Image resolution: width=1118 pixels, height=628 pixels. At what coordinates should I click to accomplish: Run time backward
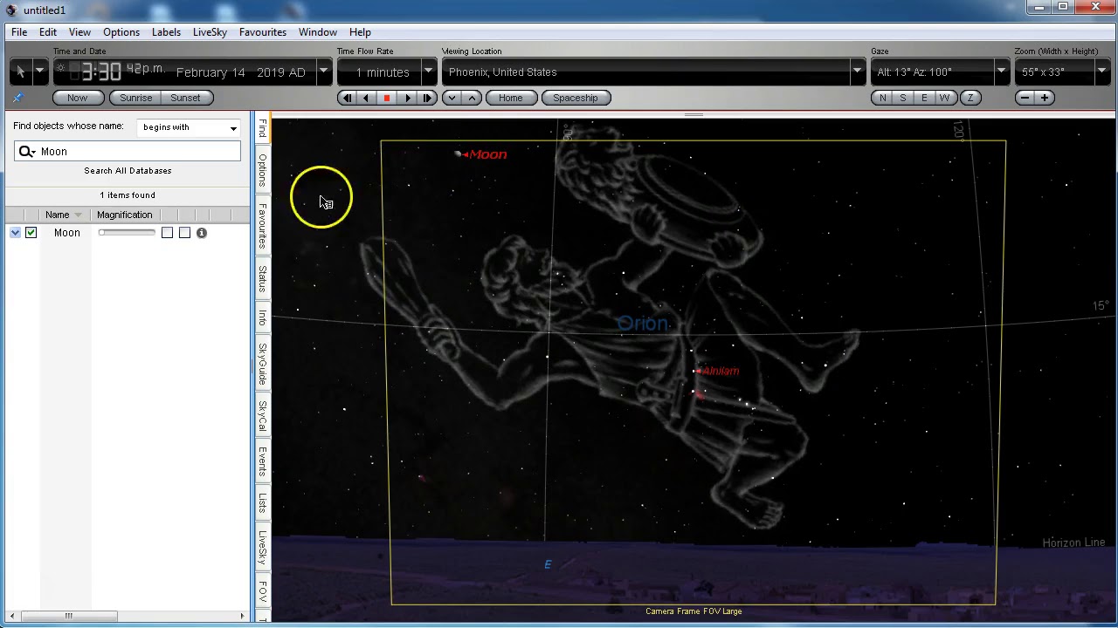[367, 98]
